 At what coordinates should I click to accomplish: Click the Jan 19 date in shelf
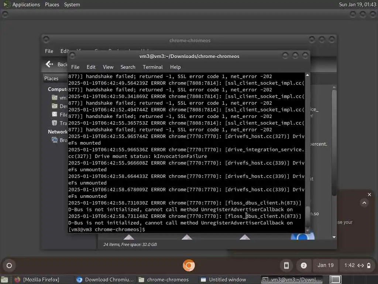tap(326, 266)
